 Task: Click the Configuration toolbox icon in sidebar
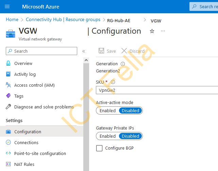coord(9,132)
